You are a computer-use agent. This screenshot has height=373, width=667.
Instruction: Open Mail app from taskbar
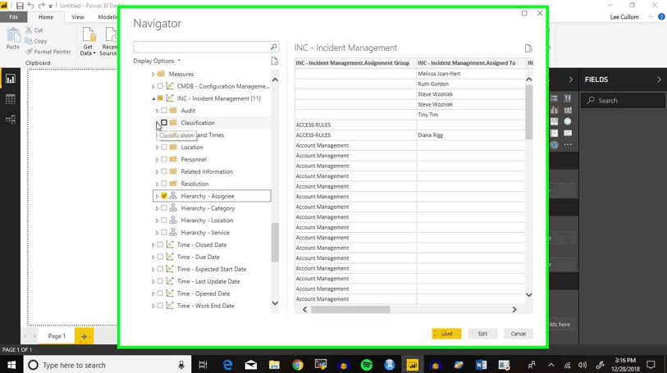coord(251,365)
